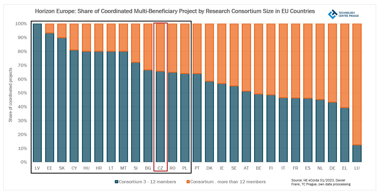The image size is (380, 194).
Task: Click the small blue segment of LU bar
Action: [x=357, y=154]
